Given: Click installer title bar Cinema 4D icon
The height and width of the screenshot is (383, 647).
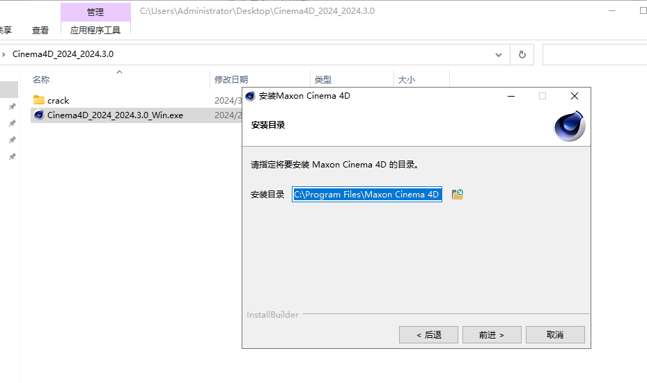Looking at the screenshot, I should pos(250,96).
